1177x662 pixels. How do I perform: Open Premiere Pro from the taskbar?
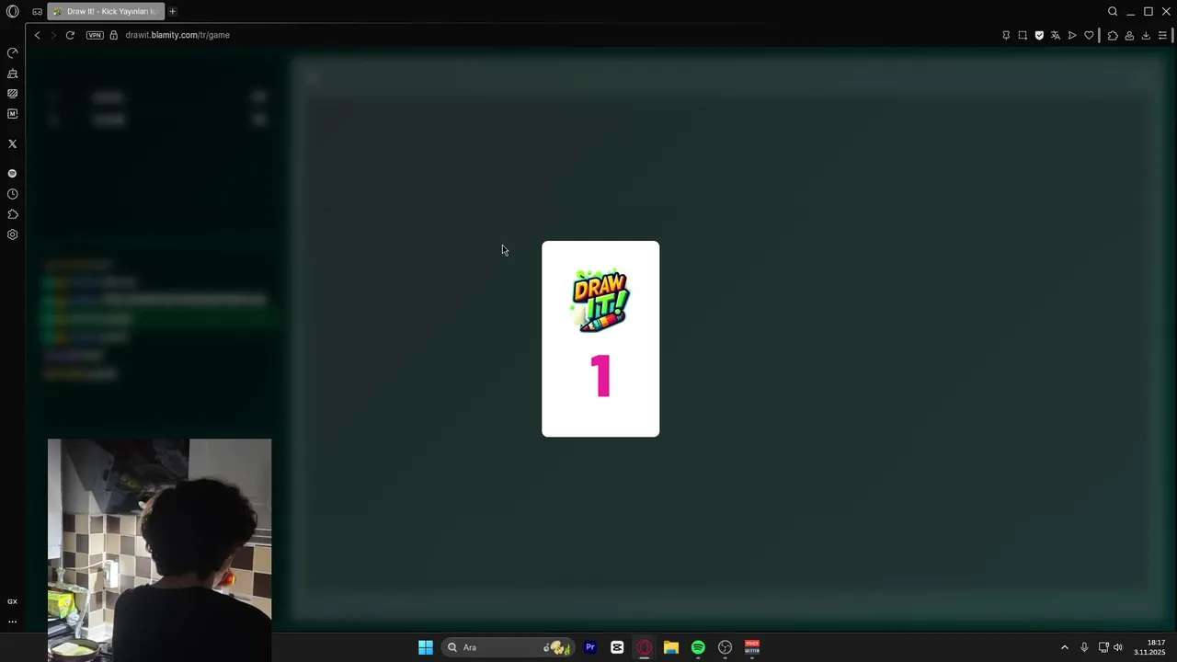pyautogui.click(x=590, y=647)
